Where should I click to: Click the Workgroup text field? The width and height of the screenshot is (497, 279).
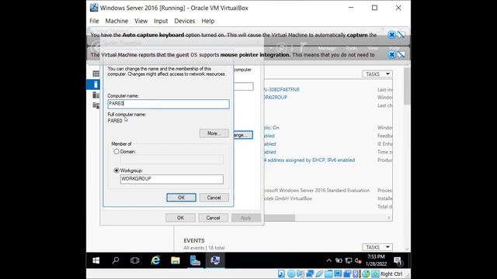[x=172, y=179]
